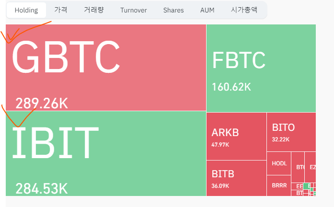Click the BITO 32.22K tile
This screenshot has height=207, width=334.
291,132
